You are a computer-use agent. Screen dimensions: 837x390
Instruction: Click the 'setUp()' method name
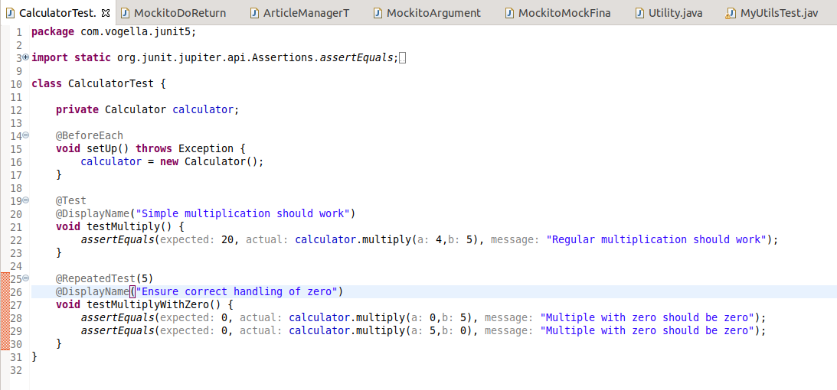(x=108, y=148)
